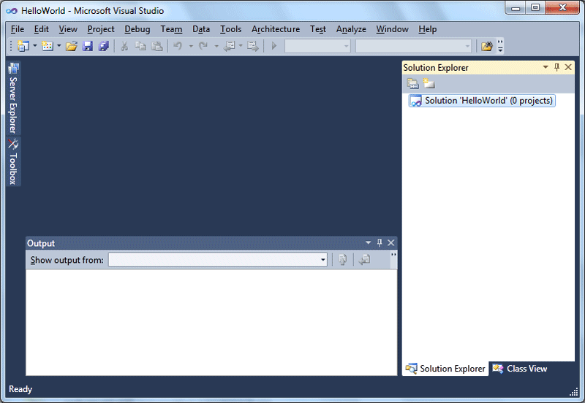Open the Debug menu
This screenshot has width=585, height=403.
(137, 29)
